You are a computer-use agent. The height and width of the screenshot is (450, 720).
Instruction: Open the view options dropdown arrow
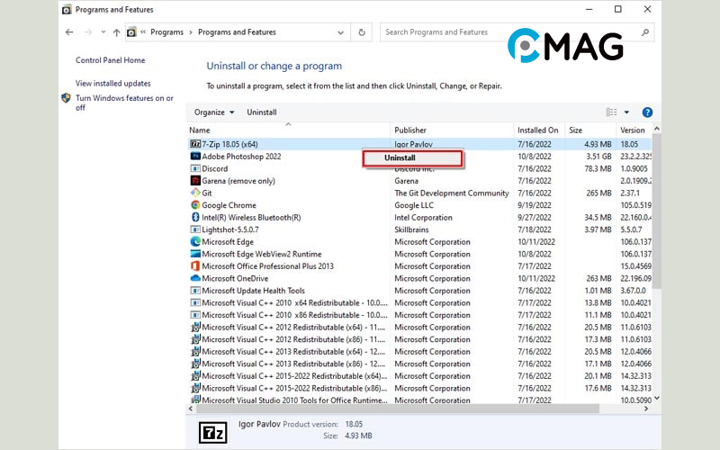[x=627, y=112]
